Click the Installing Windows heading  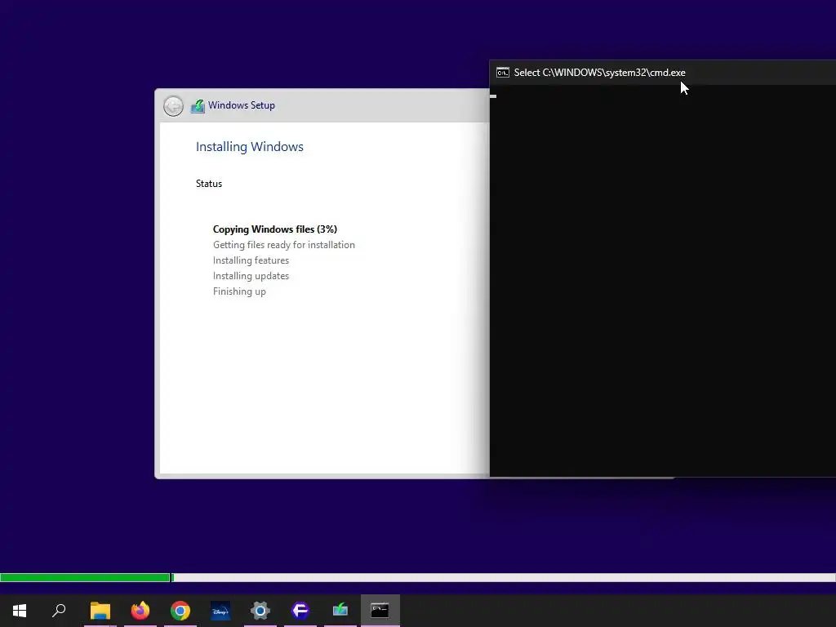coord(250,147)
